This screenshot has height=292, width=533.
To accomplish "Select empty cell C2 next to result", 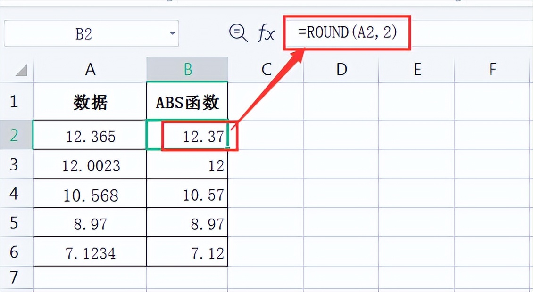I will pyautogui.click(x=266, y=135).
